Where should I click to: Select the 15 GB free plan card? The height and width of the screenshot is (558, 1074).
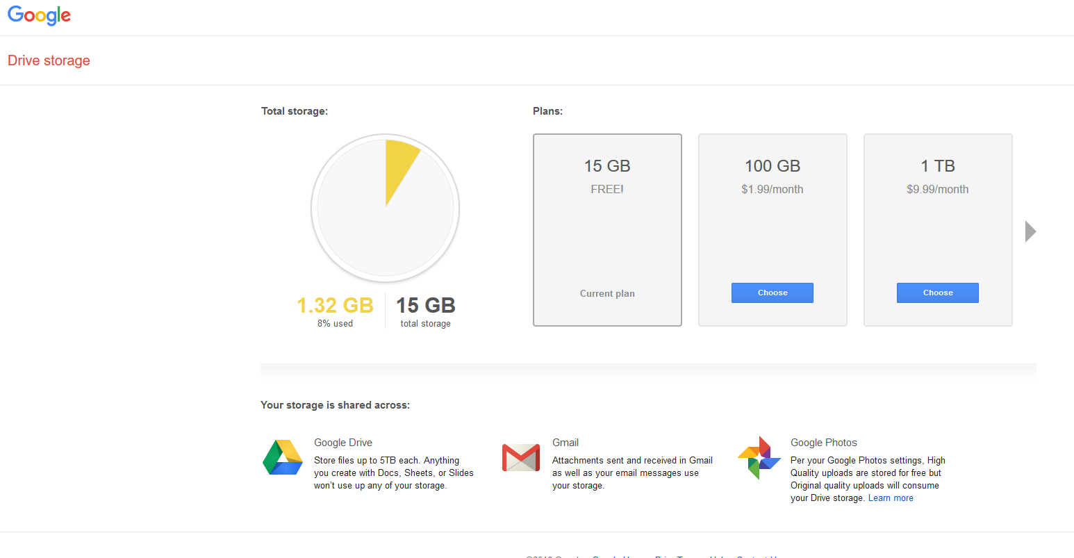[x=607, y=229]
